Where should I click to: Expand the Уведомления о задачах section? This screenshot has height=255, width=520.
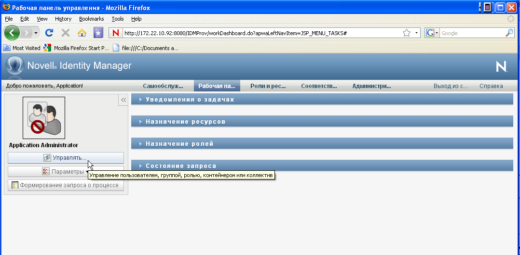coord(322,99)
